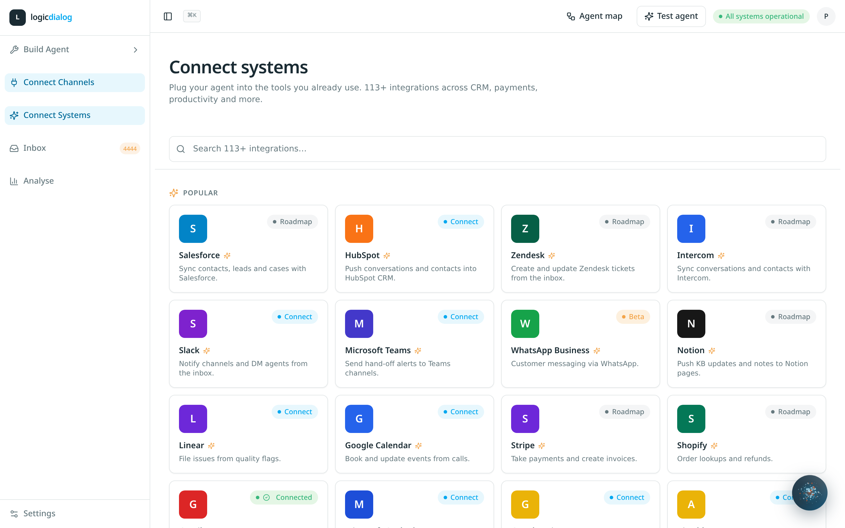The width and height of the screenshot is (845, 528).
Task: Click the Popular section sparkle icon
Action: coord(173,193)
